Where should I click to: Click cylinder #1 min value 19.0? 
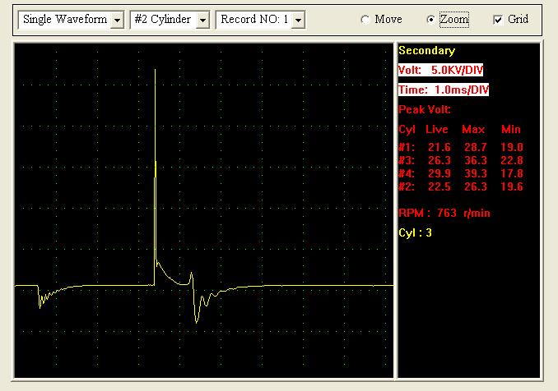click(512, 147)
